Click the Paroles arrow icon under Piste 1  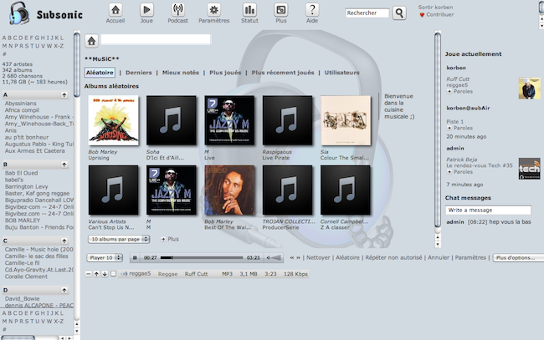[x=449, y=128]
